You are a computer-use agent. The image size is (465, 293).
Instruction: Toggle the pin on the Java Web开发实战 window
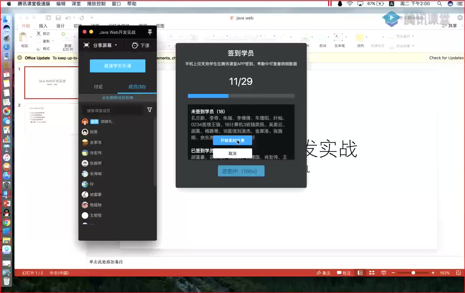point(150,32)
